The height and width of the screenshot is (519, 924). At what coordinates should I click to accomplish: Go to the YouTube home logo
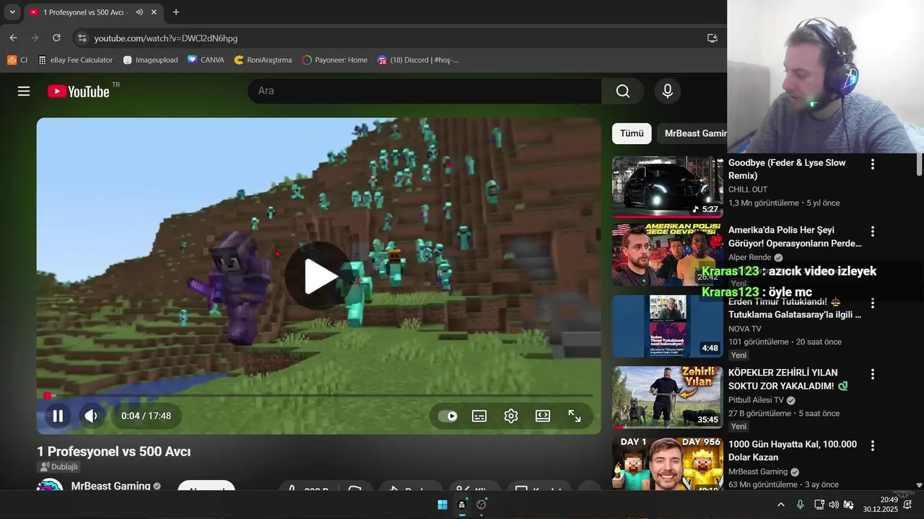pos(79,91)
